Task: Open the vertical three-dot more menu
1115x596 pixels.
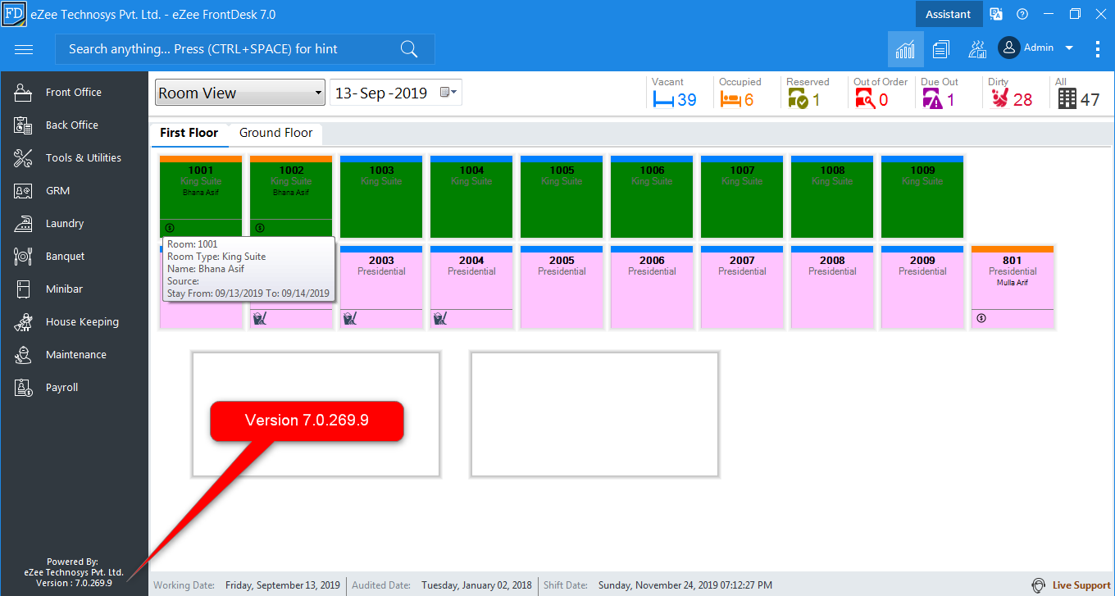Action: pyautogui.click(x=1098, y=49)
